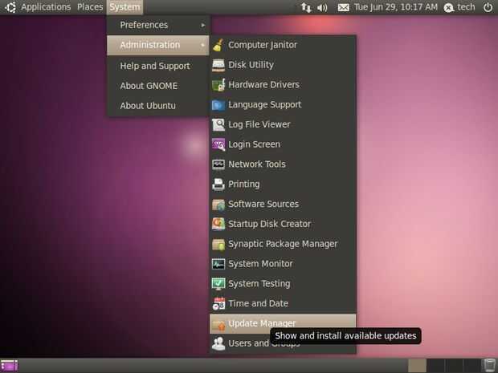Open Log File Viewer label

[259, 124]
